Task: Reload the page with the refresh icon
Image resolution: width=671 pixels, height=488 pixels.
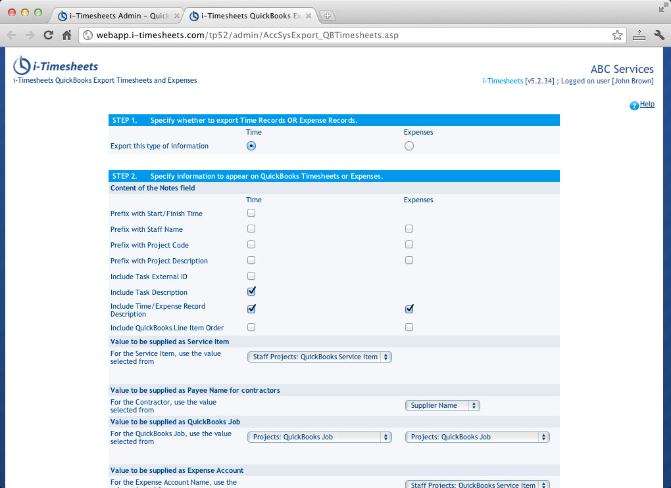Action: pyautogui.click(x=49, y=35)
